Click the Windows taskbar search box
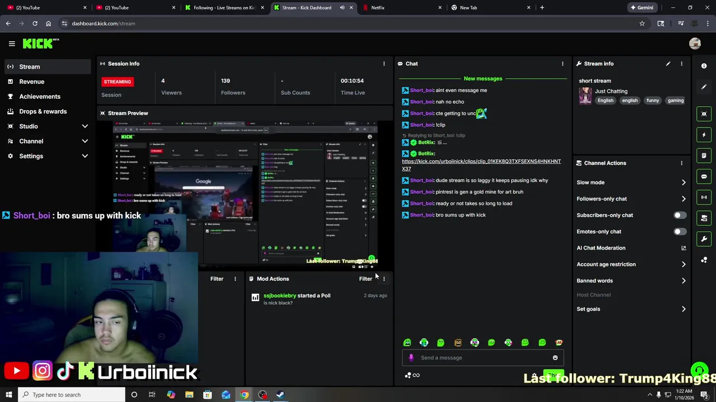 [x=72, y=395]
